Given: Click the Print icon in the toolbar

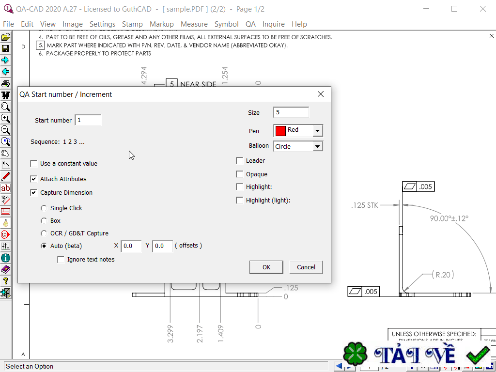Looking at the screenshot, I should pyautogui.click(x=6, y=83).
